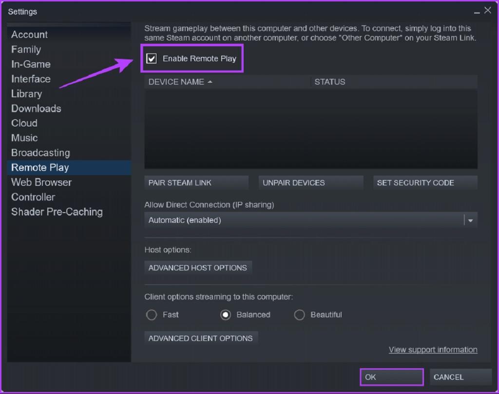499x394 pixels.
Task: Follow the View support information link
Action: tap(433, 350)
